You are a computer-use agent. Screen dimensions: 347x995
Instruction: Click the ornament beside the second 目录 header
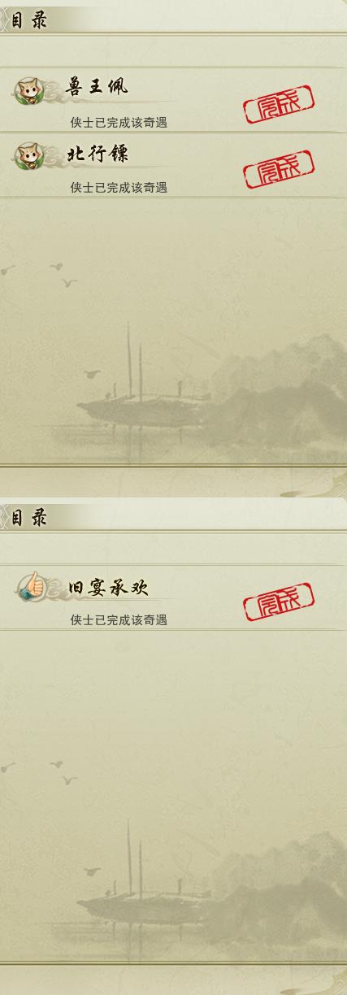pyautogui.click(x=4, y=518)
